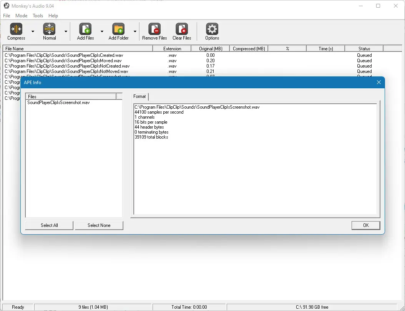Screen dimensions: 405x311
Task: Click the 16 bits per sample line
Action: pos(151,122)
